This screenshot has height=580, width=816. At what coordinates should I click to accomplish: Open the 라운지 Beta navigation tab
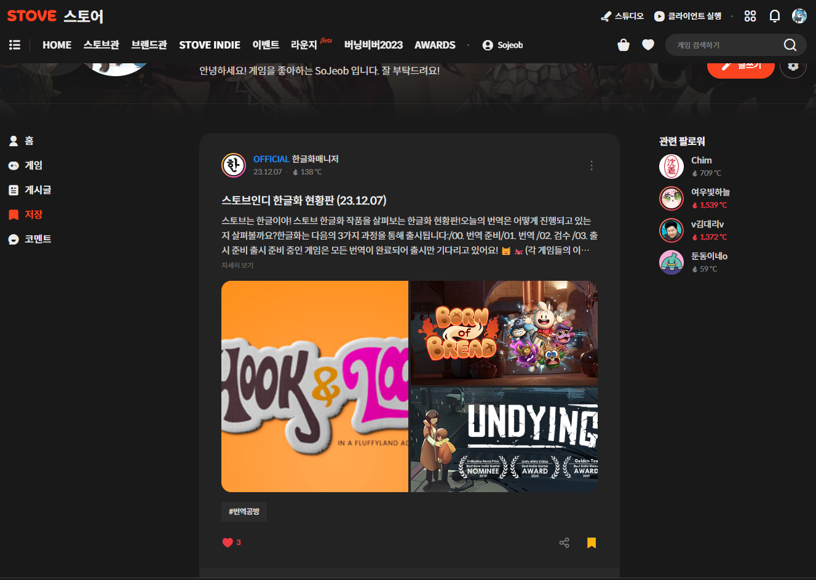pyautogui.click(x=311, y=44)
